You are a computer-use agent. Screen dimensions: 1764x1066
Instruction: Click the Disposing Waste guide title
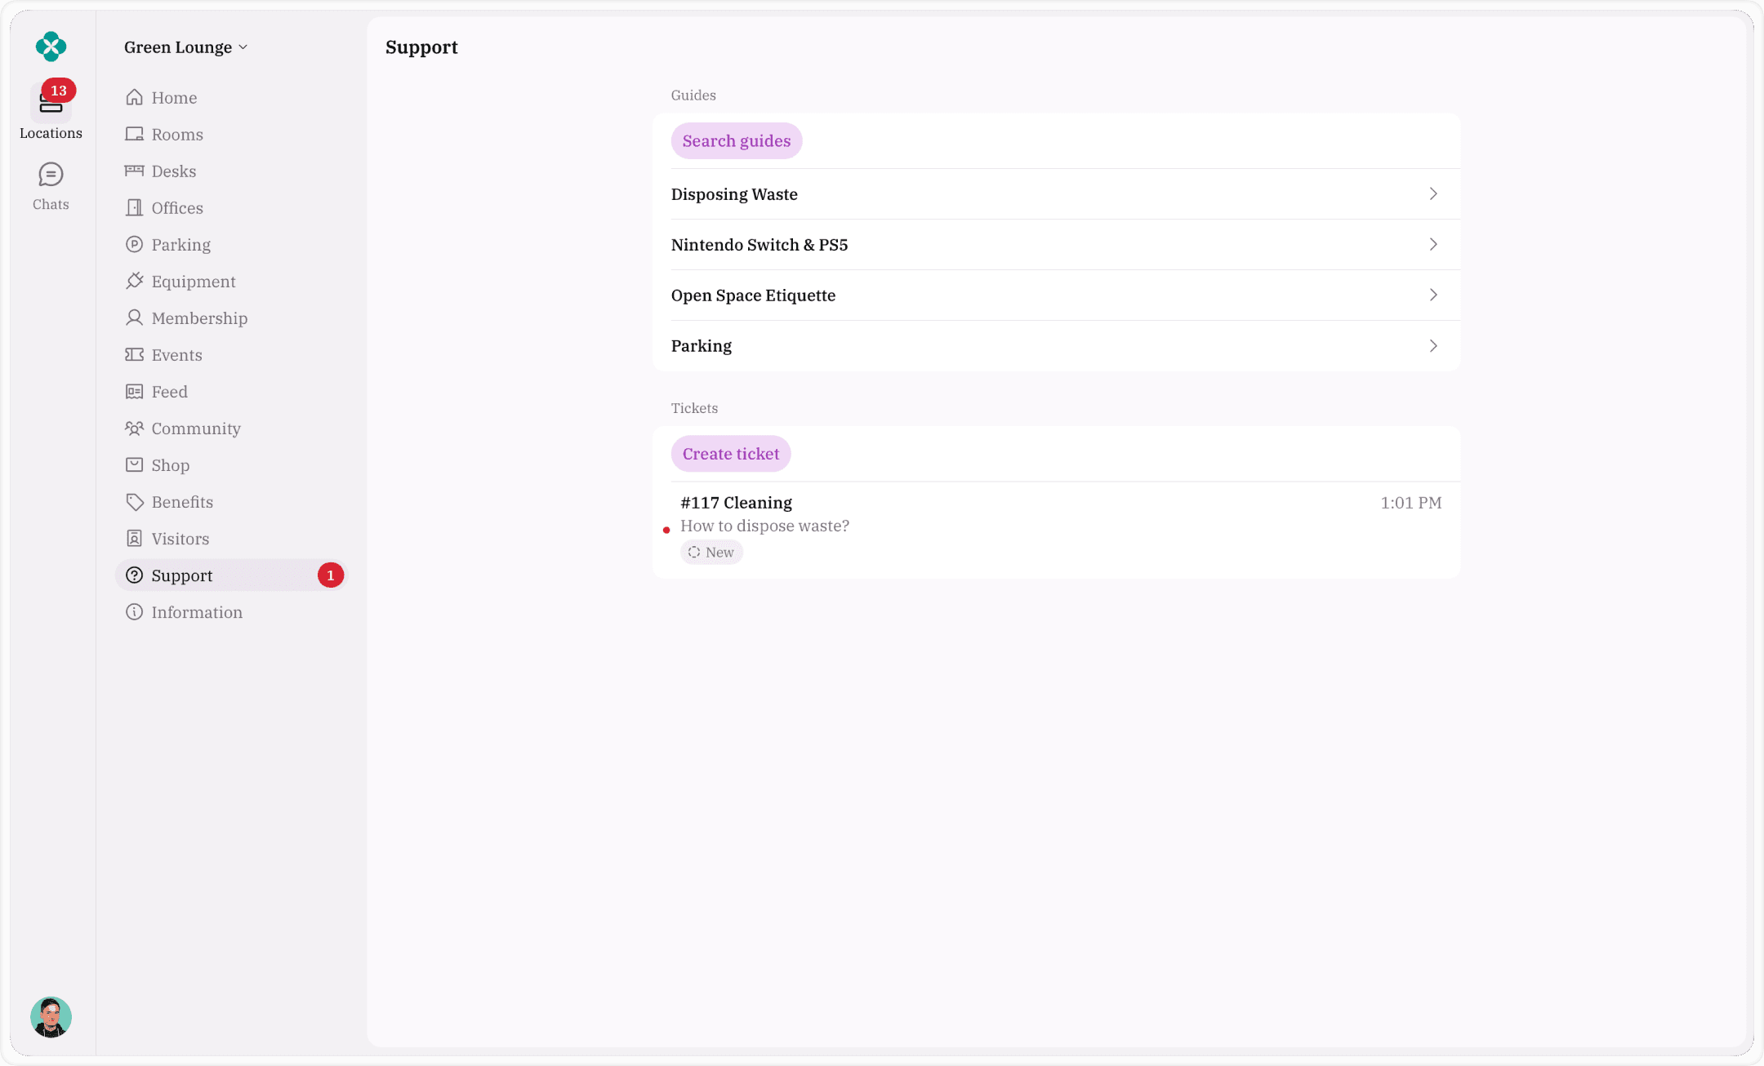coord(734,194)
